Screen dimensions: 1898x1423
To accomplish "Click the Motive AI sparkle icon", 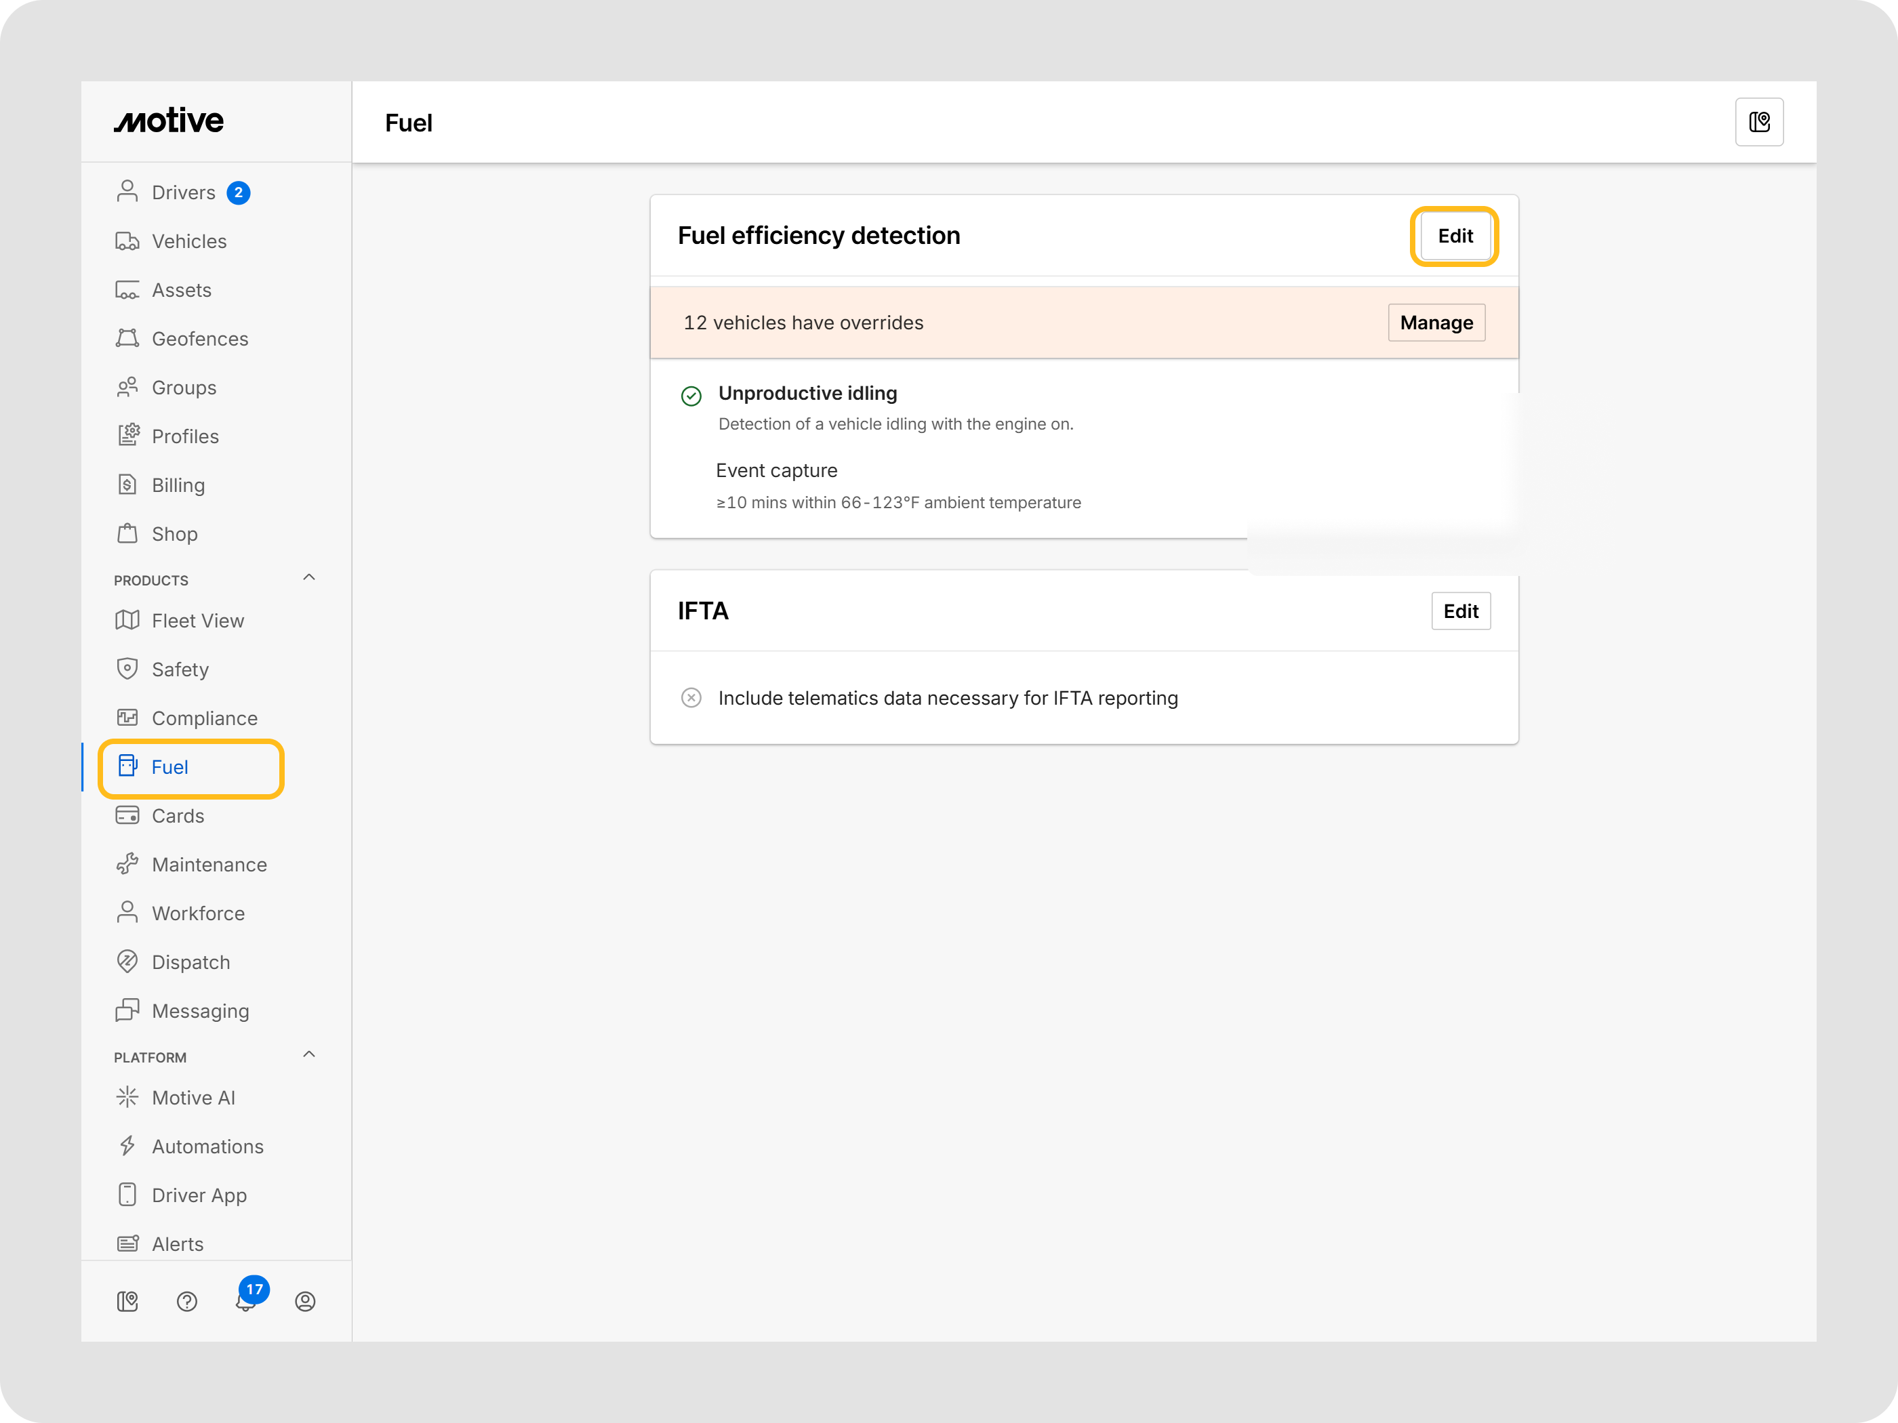I will coord(127,1097).
